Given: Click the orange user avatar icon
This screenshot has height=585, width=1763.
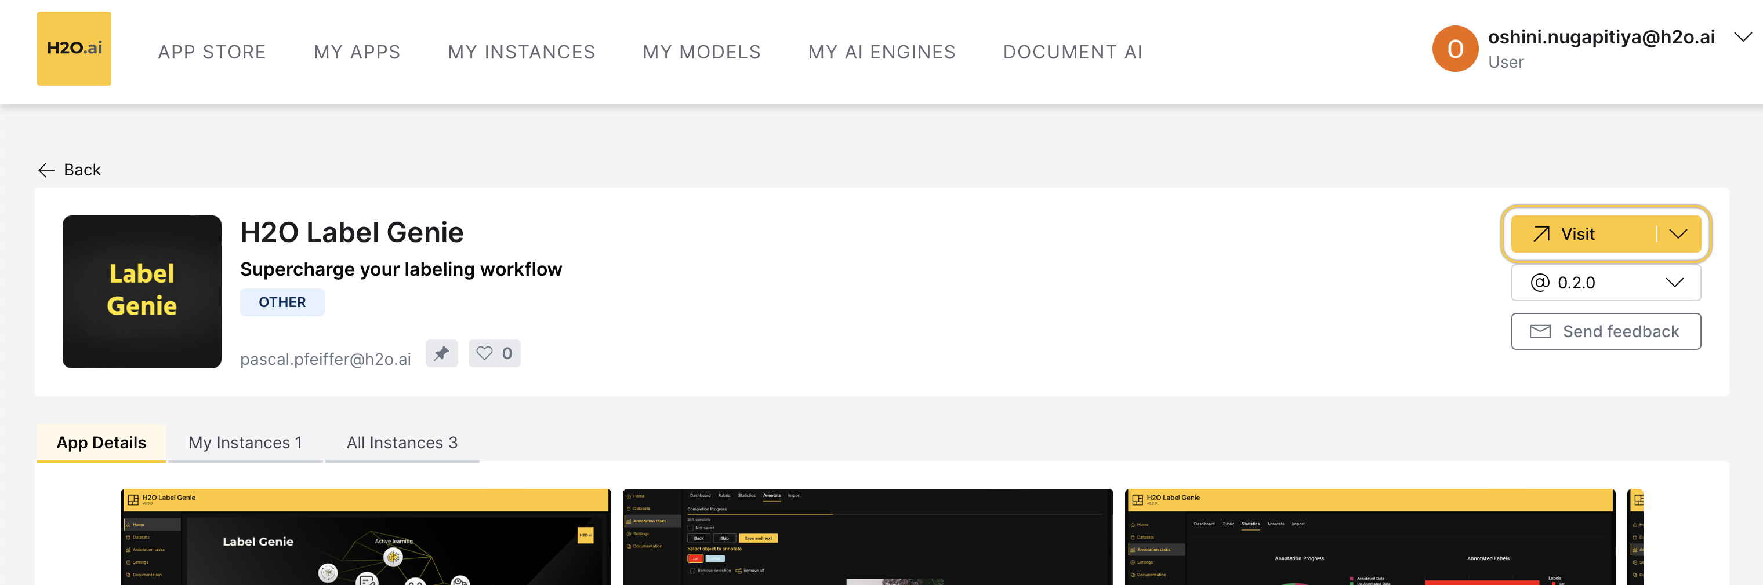Looking at the screenshot, I should pyautogui.click(x=1454, y=49).
